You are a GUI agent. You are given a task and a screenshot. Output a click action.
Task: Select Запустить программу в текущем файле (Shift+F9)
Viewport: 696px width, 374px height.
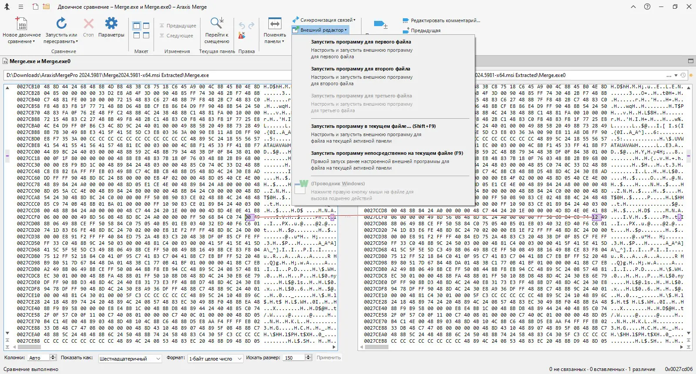(383, 134)
